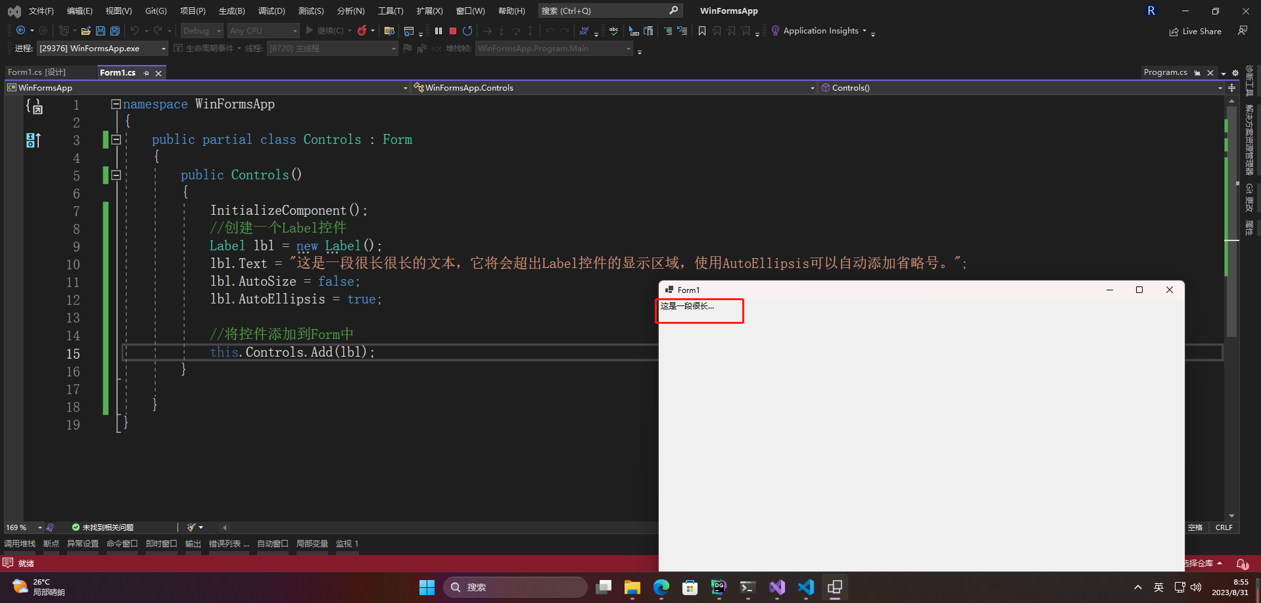Viewport: 1261px width, 603px height.
Task: Pin the Form1.cs tab
Action: 146,73
